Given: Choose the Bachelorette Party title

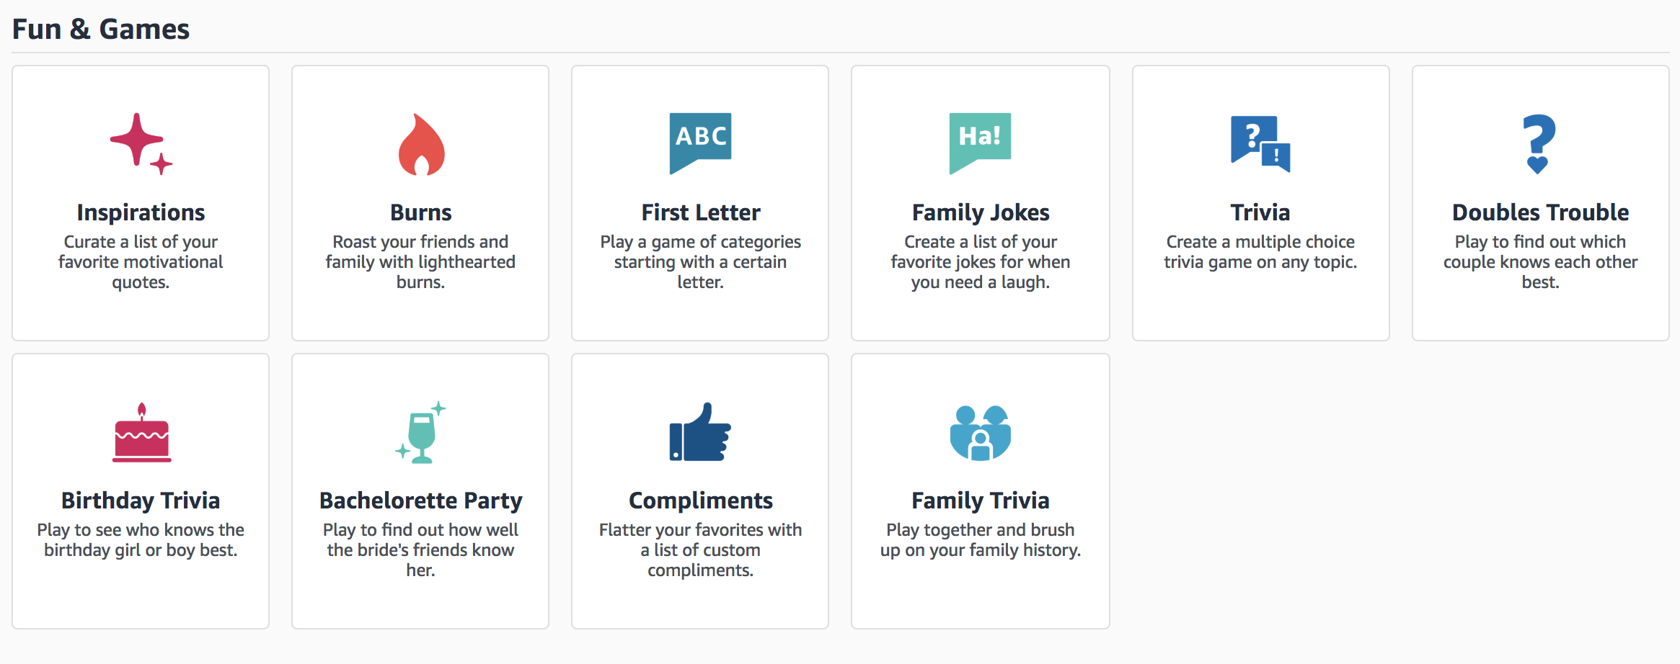Looking at the screenshot, I should (421, 501).
